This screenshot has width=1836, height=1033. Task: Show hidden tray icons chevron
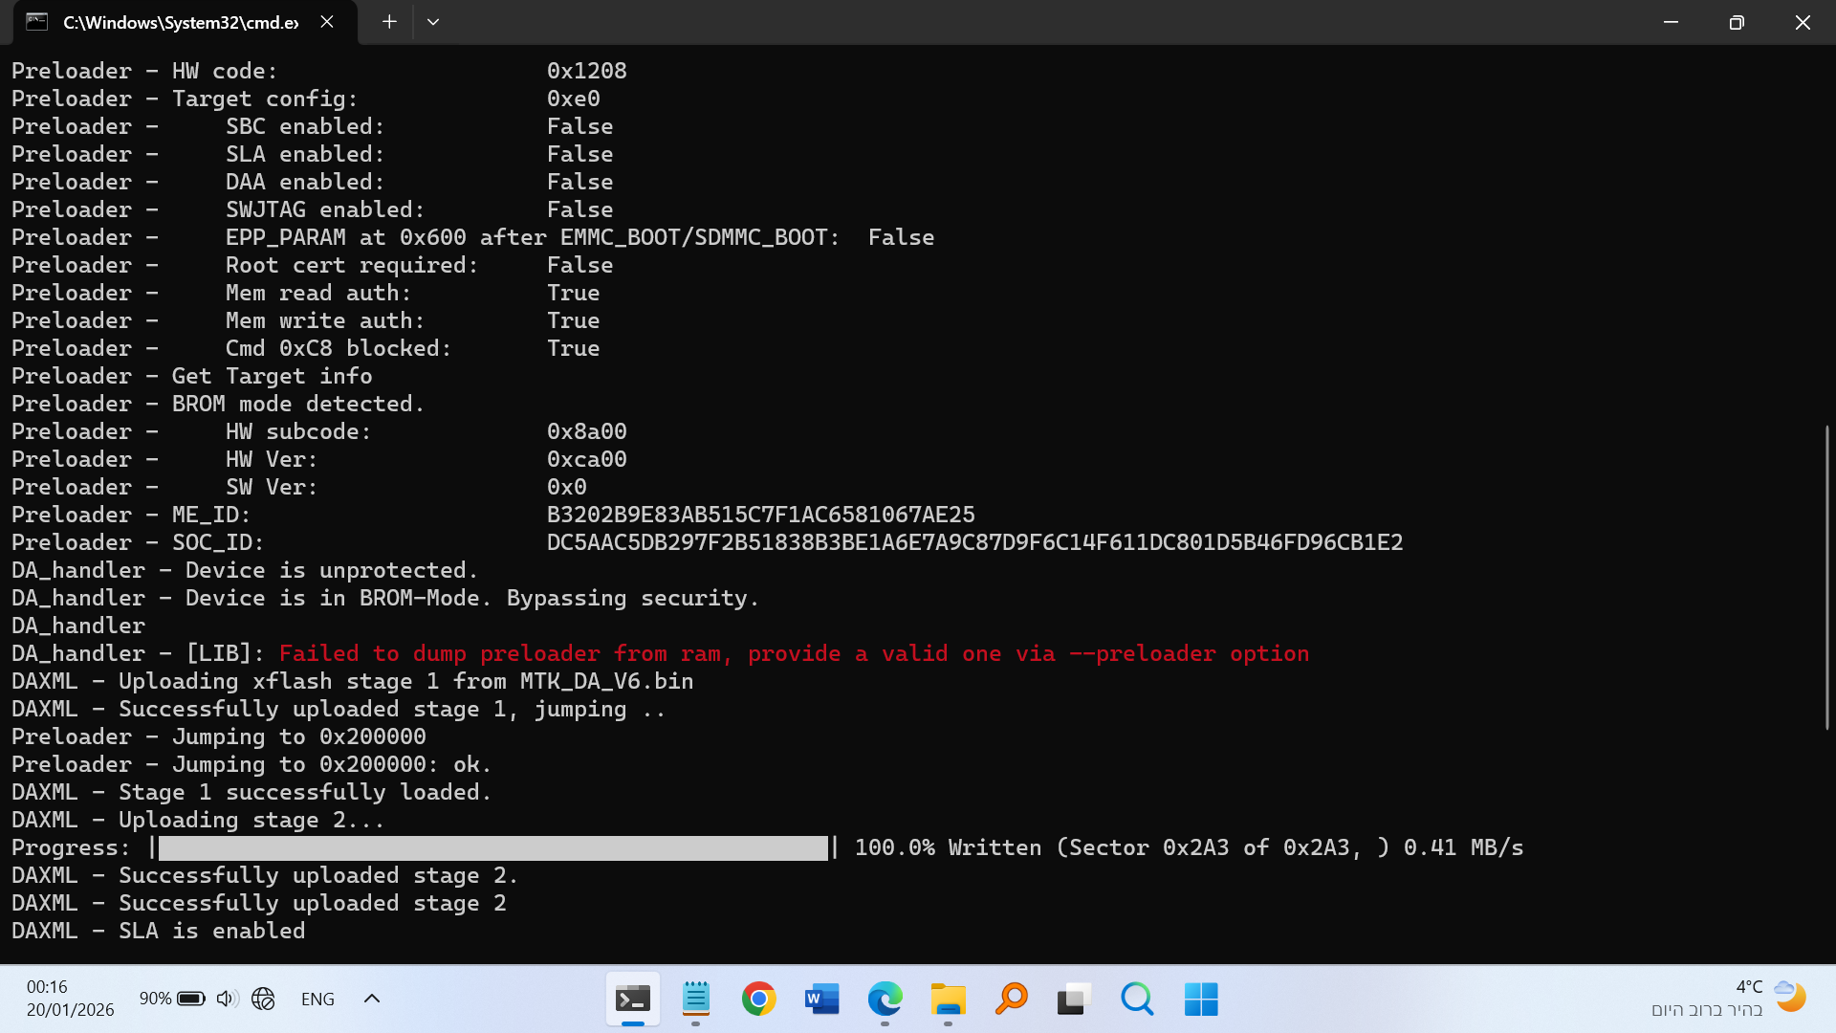point(372,999)
